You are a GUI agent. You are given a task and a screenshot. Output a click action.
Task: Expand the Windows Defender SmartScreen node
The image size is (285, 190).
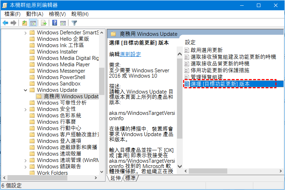pos(25,33)
